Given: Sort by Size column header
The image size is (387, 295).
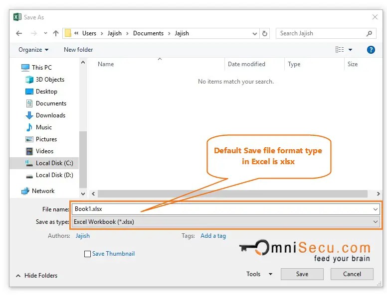Looking at the screenshot, I should (353, 64).
